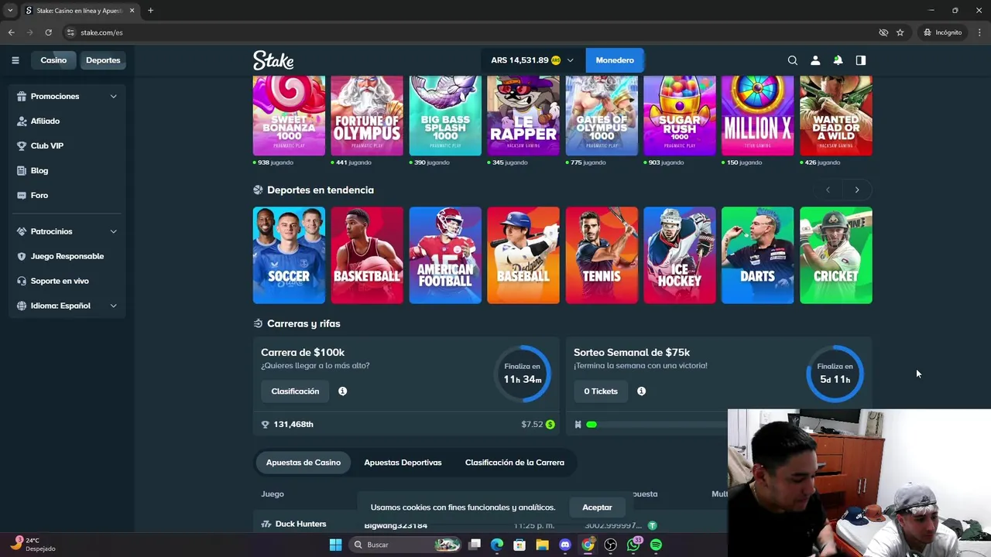
Task: Click the Windows Buscar search box
Action: (x=405, y=545)
